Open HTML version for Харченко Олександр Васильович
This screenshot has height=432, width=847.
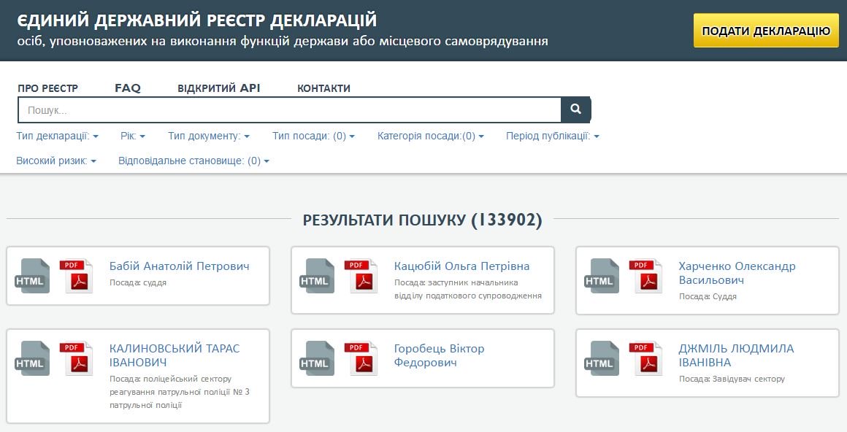click(x=602, y=276)
